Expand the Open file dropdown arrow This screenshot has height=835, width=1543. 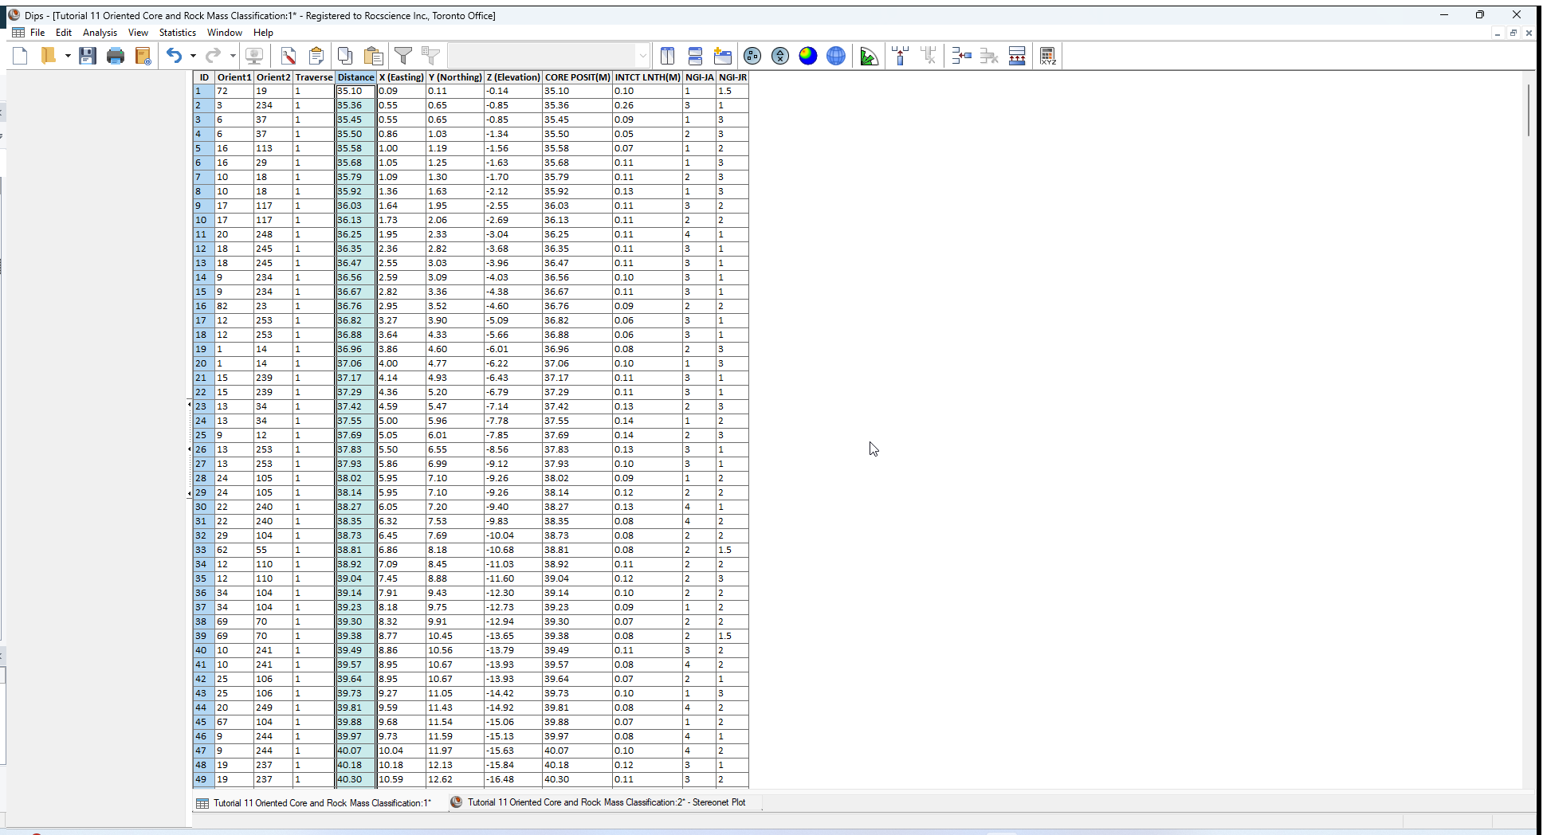[x=69, y=56]
